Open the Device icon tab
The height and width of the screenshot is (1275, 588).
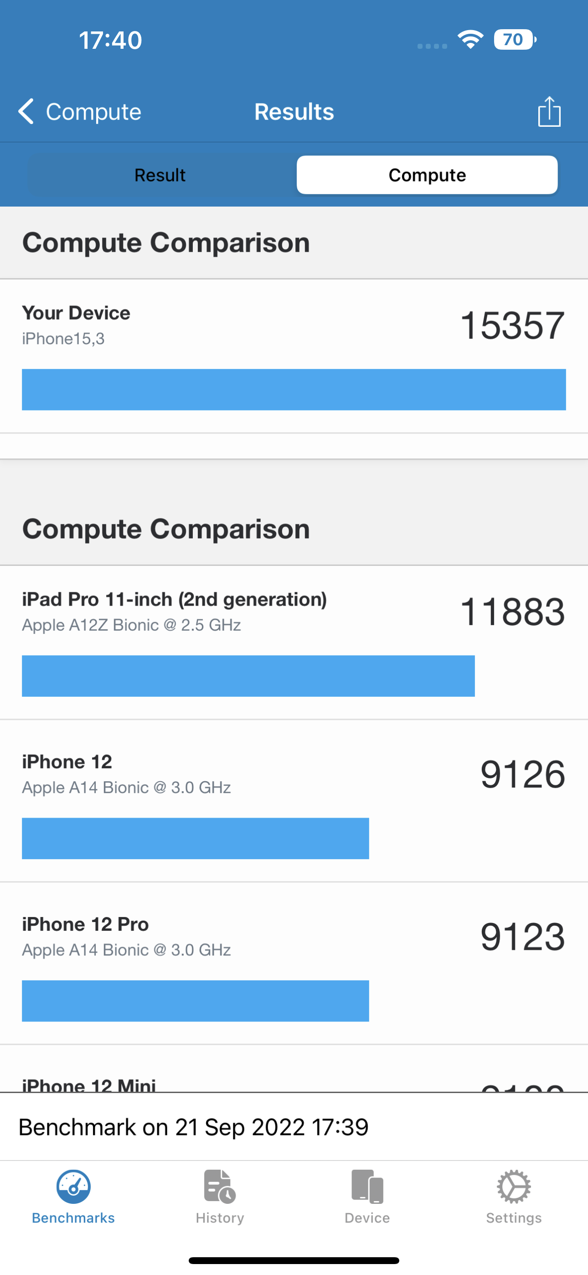point(367,1186)
